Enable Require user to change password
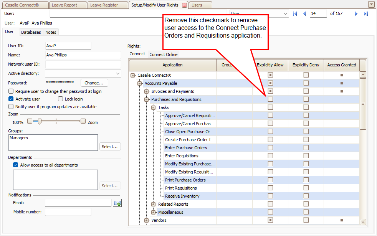 11,91
